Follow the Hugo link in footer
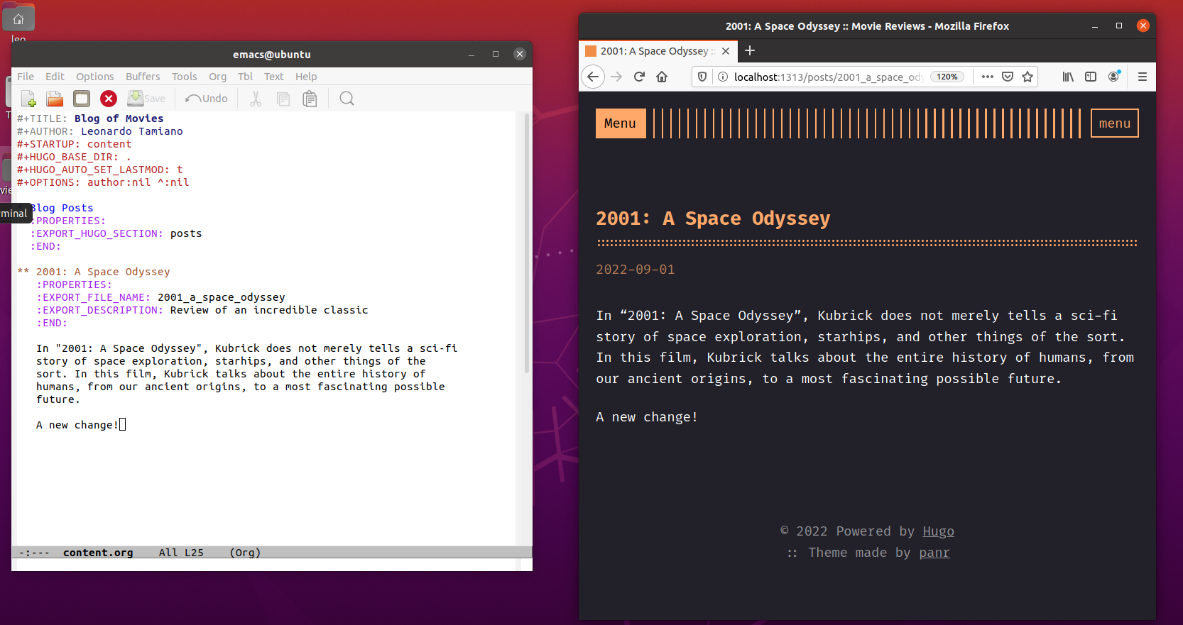Image resolution: width=1183 pixels, height=625 pixels. [938, 531]
